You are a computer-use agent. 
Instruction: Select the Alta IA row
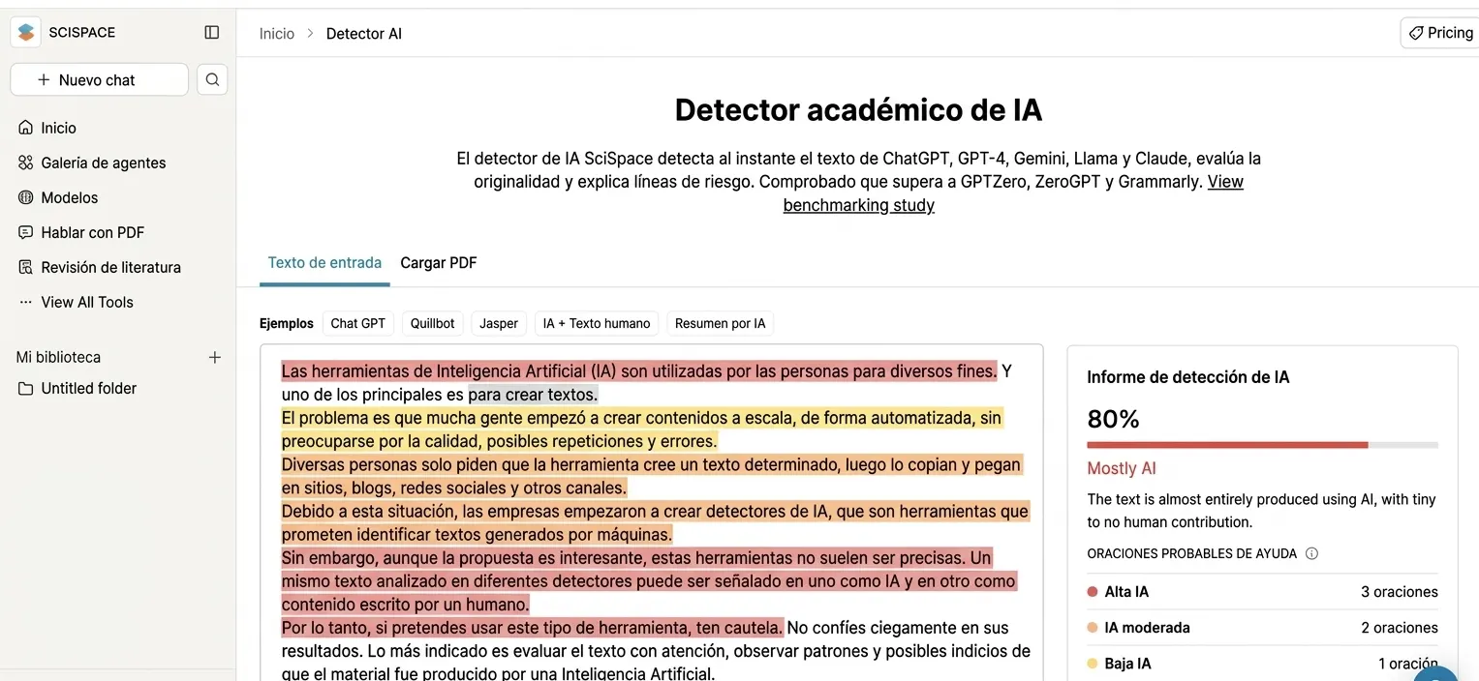(1262, 592)
